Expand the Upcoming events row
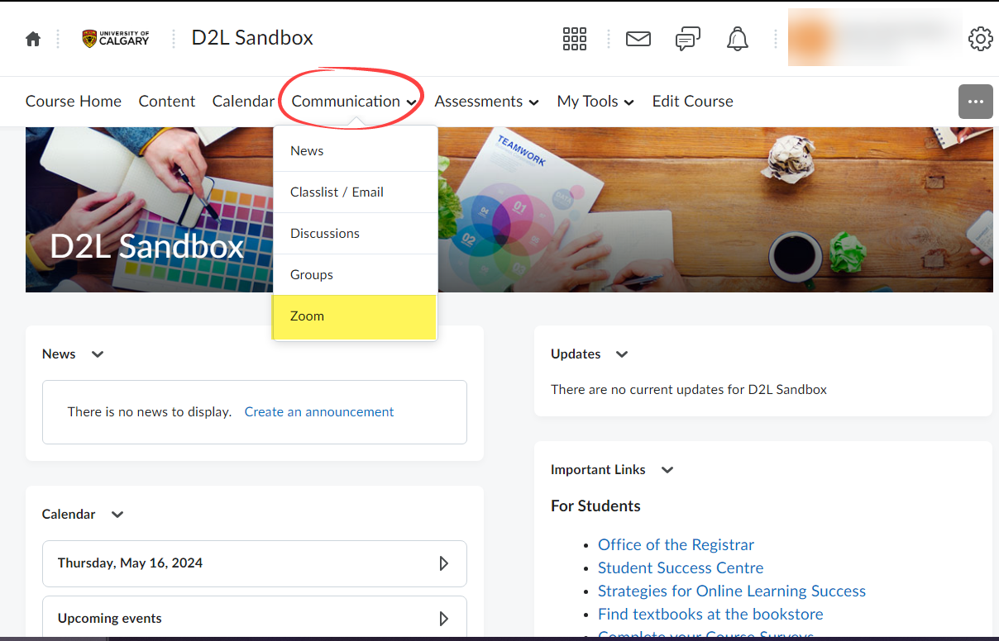 (x=255, y=619)
